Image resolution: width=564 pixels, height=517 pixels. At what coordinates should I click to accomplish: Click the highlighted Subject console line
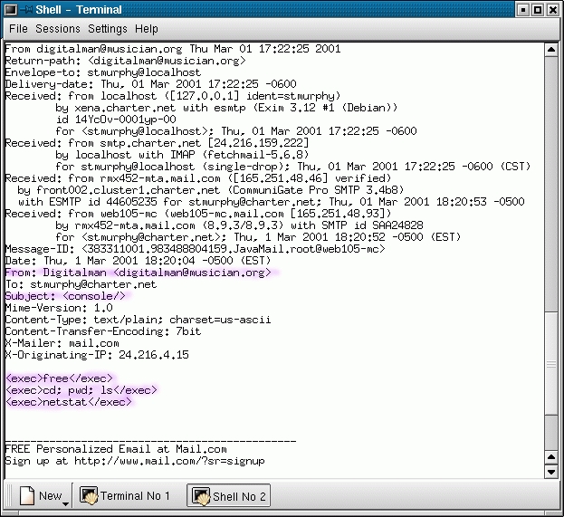67,295
